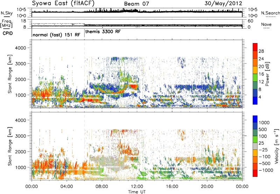Click the '4' tick on the Power colorbar

(260, 97)
